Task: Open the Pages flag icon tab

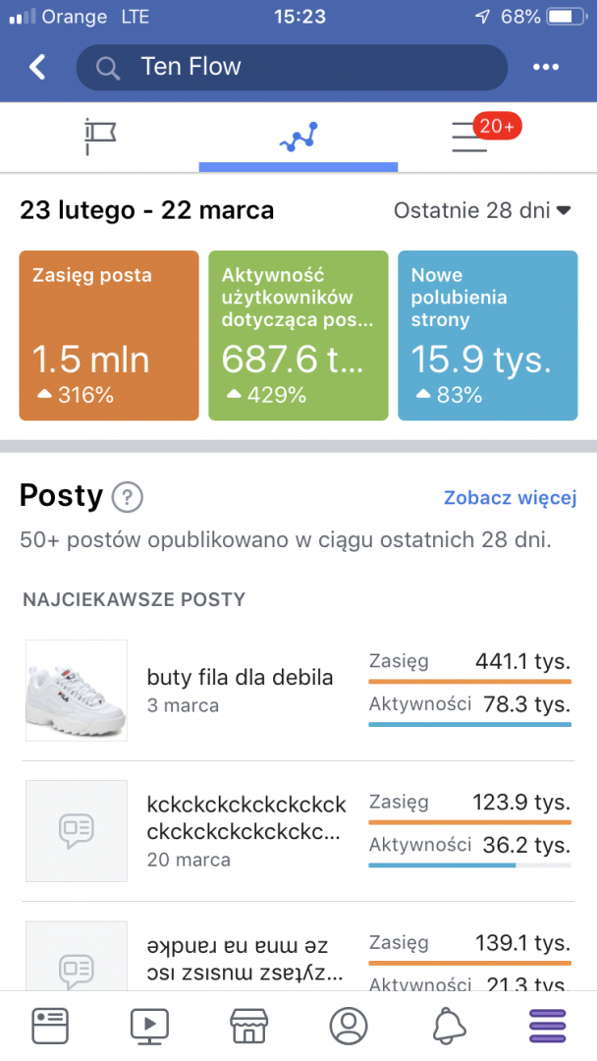Action: (99, 137)
